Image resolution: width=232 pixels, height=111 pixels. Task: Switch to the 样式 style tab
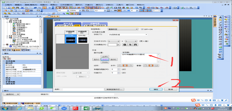pyautogui.click(x=69, y=25)
